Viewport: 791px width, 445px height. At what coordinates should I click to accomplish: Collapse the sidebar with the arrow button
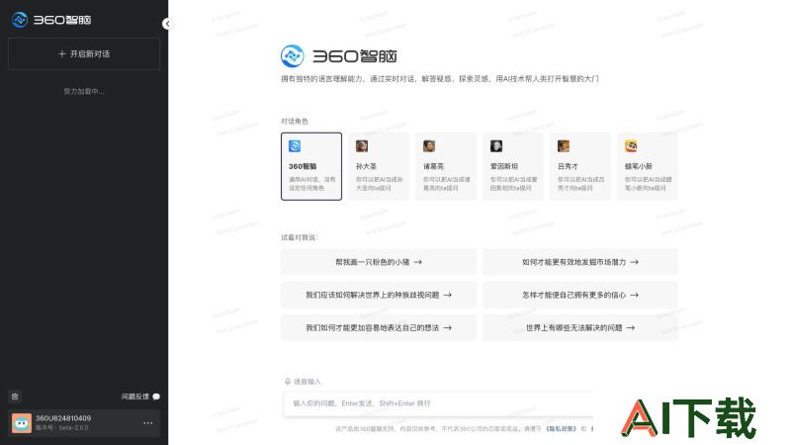(167, 24)
